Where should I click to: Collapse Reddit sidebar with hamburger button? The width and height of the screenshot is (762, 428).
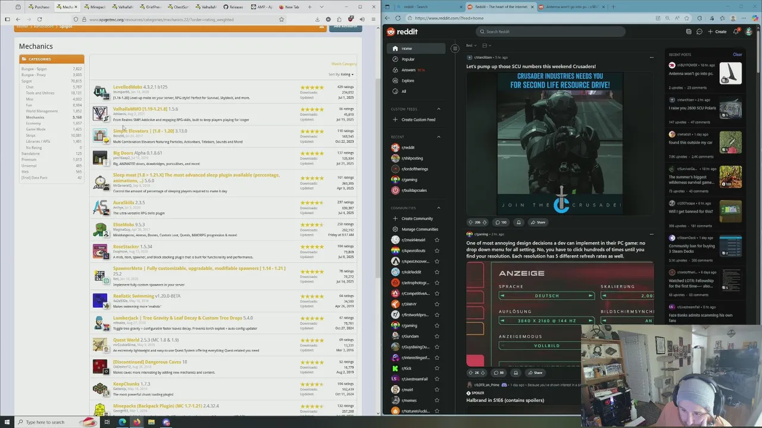click(x=455, y=48)
